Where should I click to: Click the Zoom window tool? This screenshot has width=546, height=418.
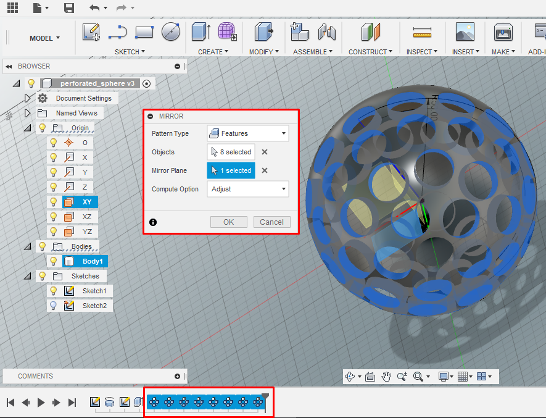pos(402,377)
